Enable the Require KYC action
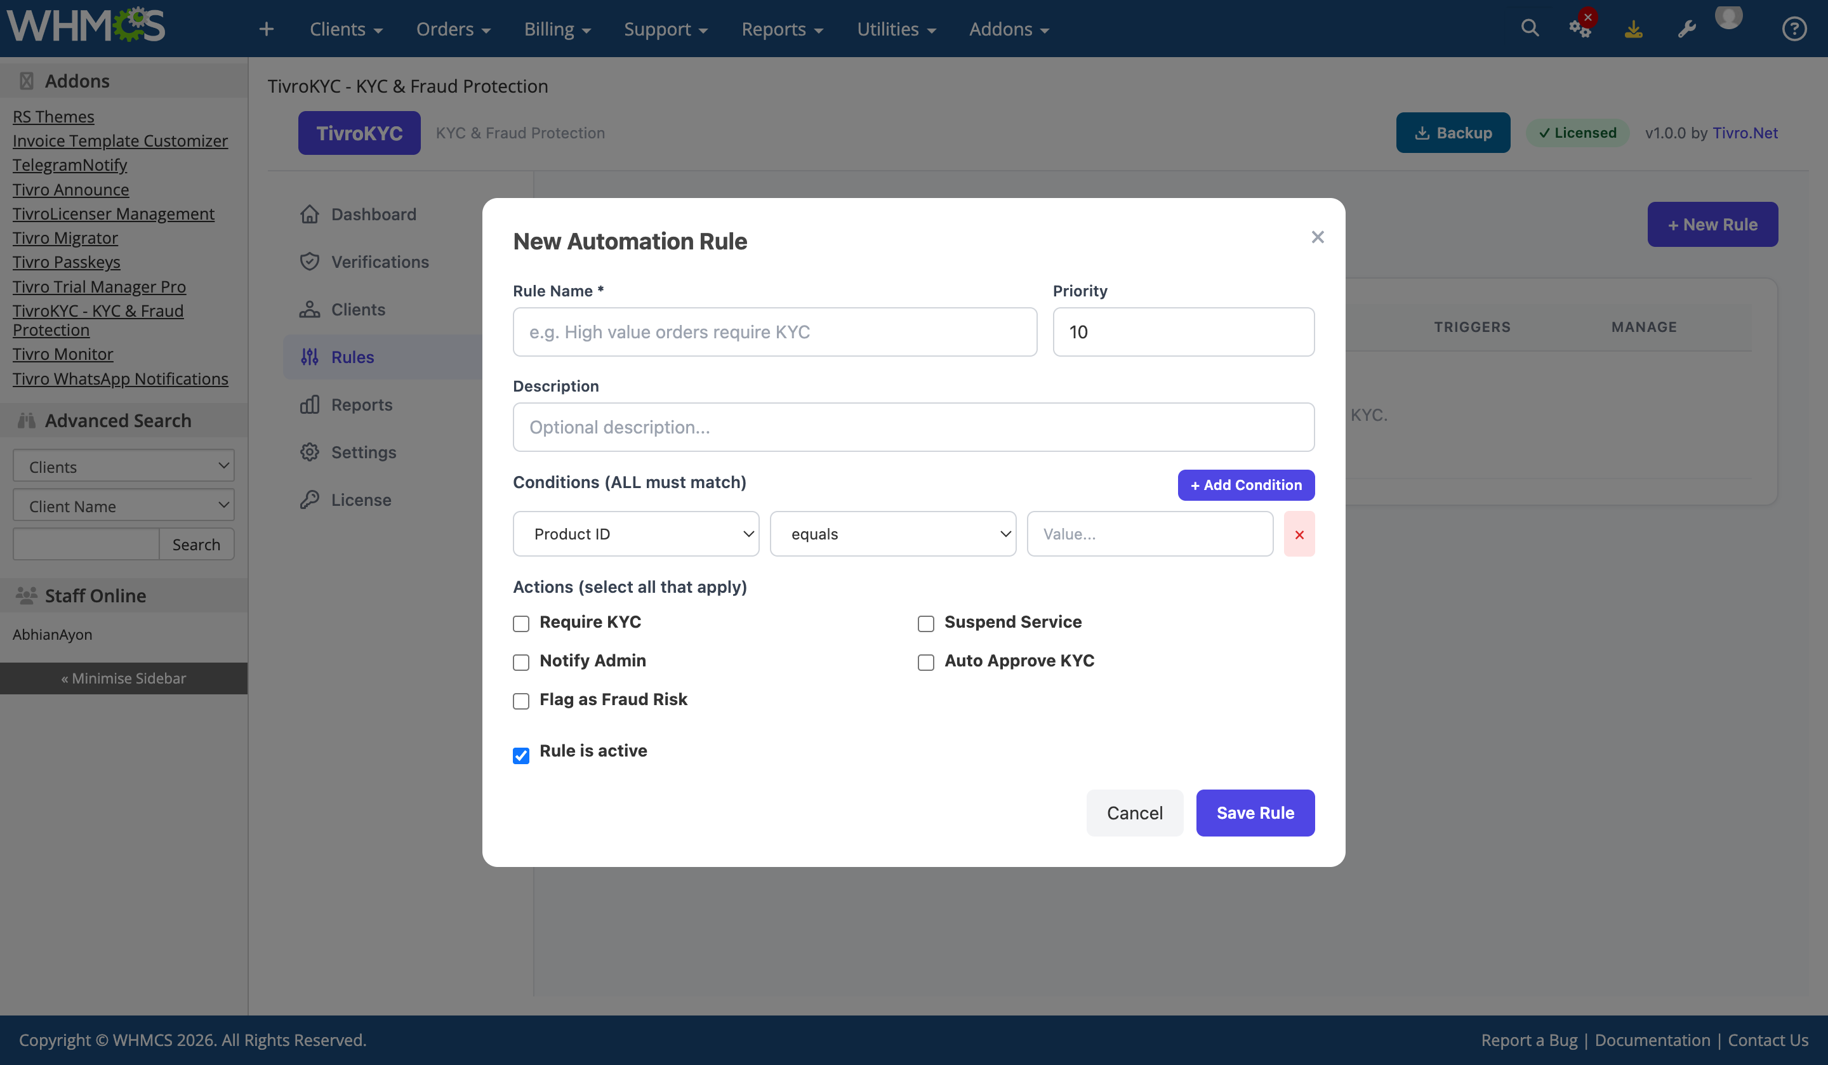The image size is (1828, 1065). pos(521,624)
